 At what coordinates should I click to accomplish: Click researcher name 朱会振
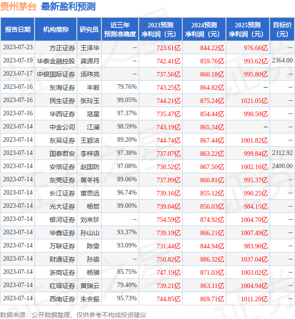(90, 299)
